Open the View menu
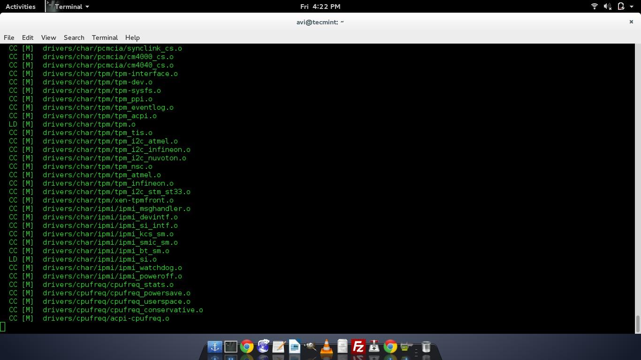 point(48,37)
